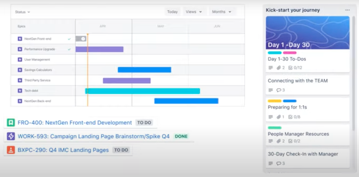
Task: Click the cyan Tech debt timeline bar
Action: (x=142, y=91)
